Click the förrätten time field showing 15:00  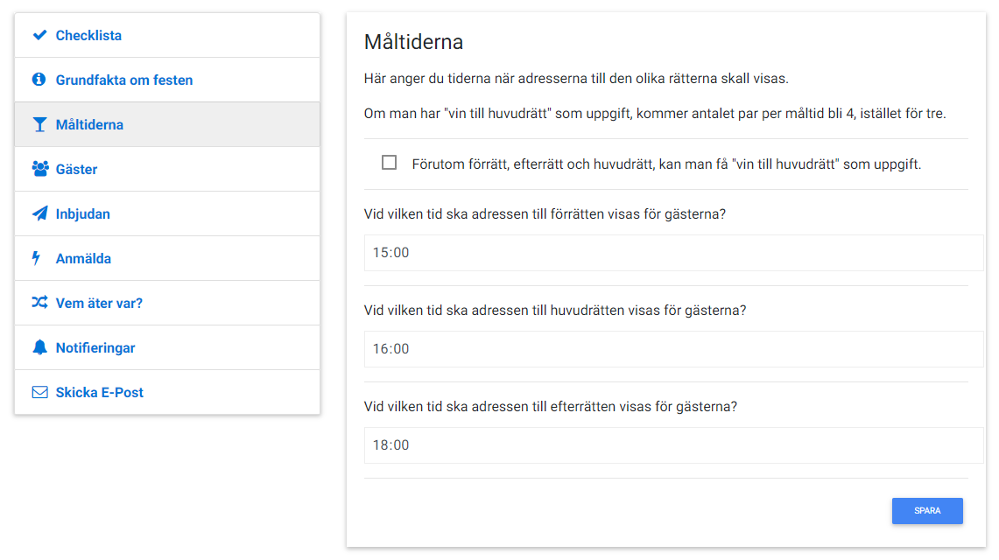pyautogui.click(x=673, y=253)
